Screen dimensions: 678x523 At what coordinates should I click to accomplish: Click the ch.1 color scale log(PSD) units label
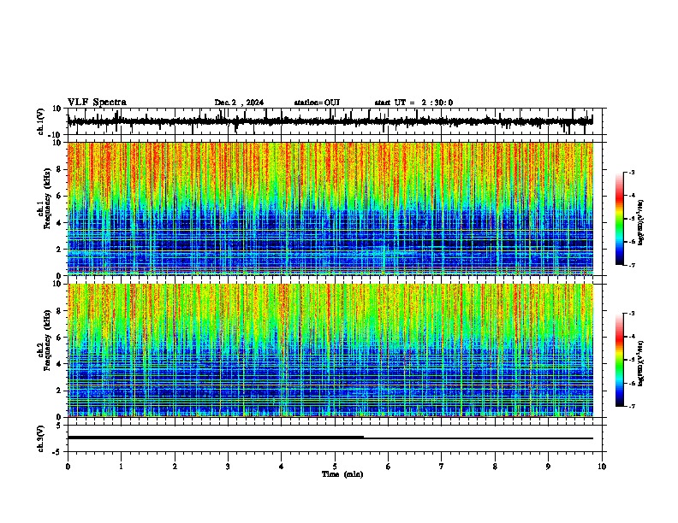click(x=640, y=222)
